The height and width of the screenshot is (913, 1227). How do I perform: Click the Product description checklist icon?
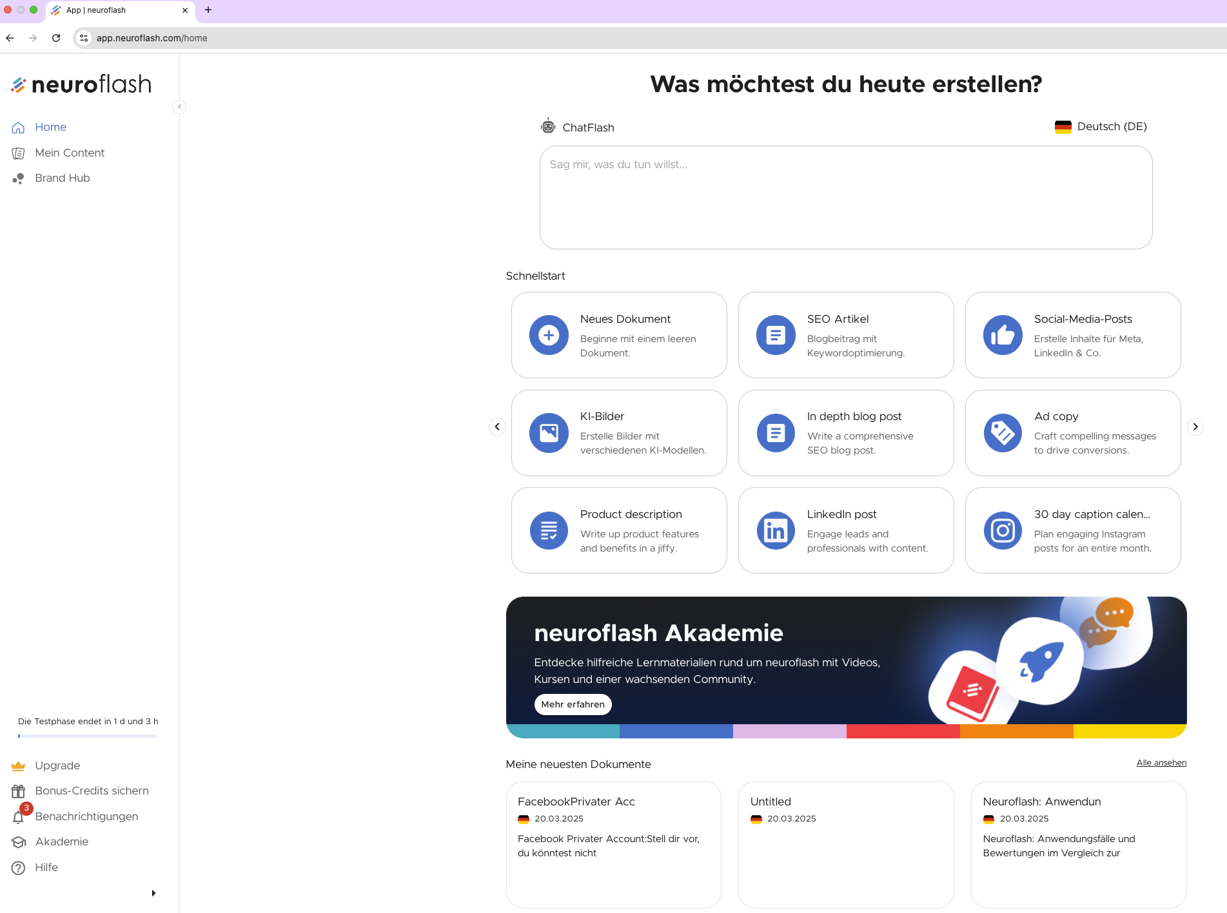(549, 531)
